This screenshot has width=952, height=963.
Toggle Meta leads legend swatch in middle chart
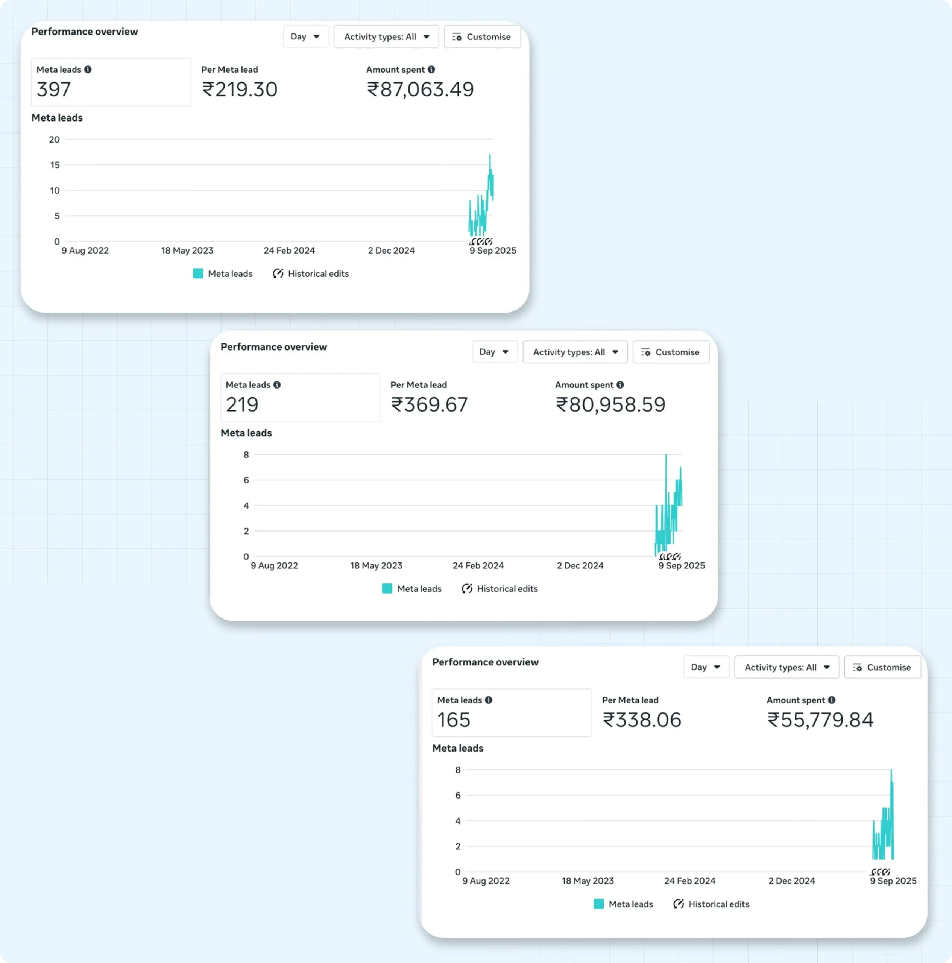(x=387, y=589)
